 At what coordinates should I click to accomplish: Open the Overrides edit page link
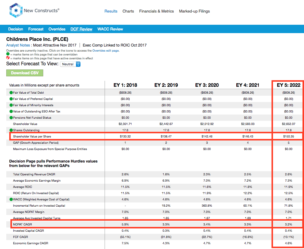106,51
